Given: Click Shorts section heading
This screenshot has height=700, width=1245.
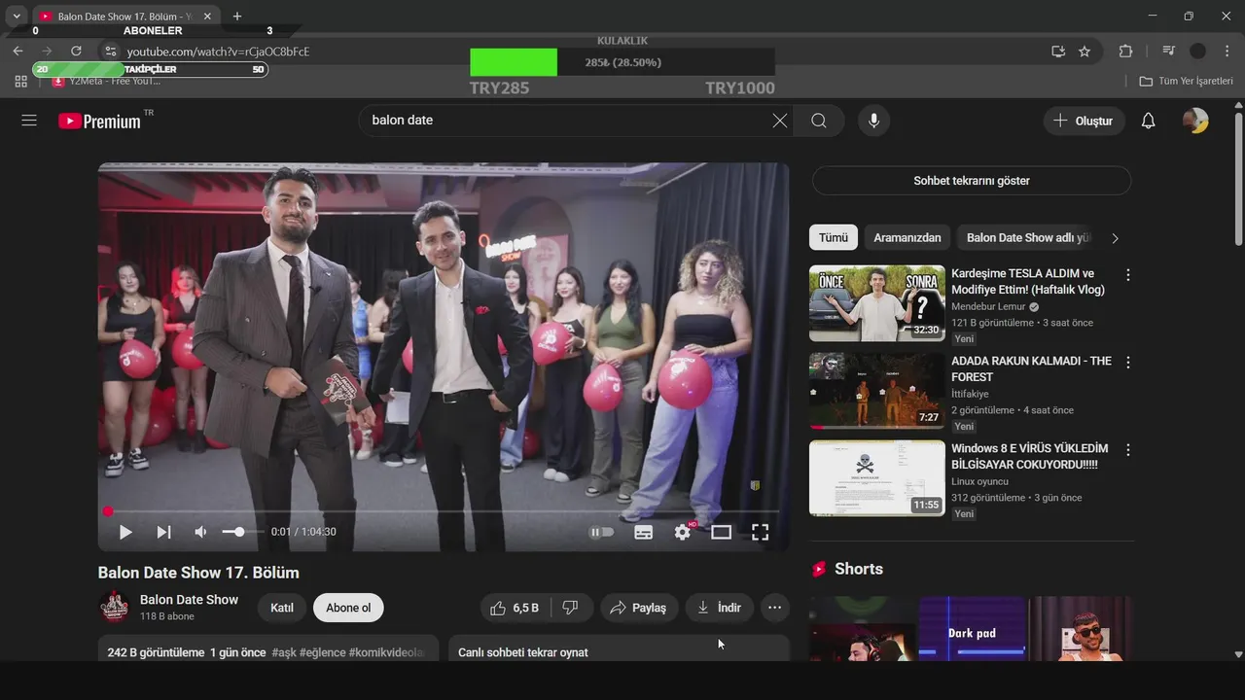Looking at the screenshot, I should 859,569.
